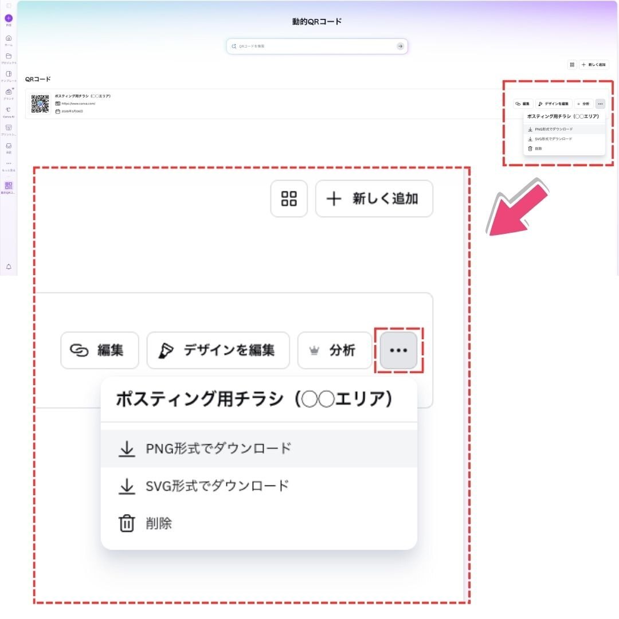Click the https://www.canva.com/ URL in QR row

pos(78,103)
